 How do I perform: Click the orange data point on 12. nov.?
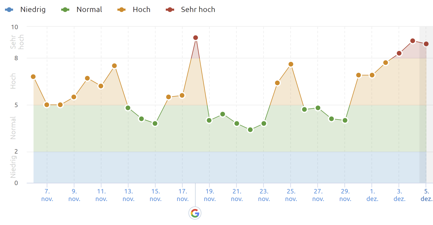point(114,66)
